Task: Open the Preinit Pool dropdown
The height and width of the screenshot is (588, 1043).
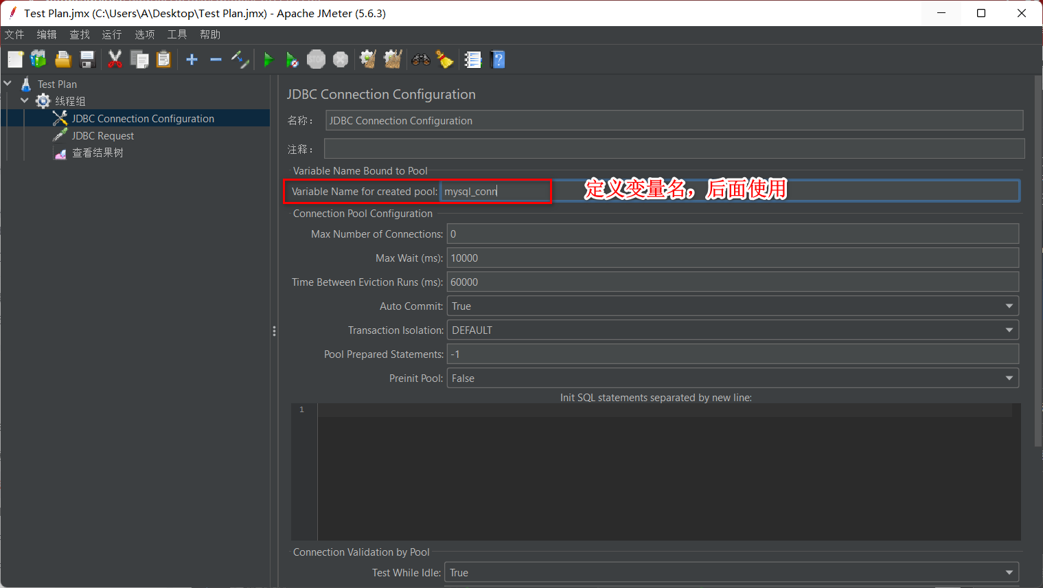Action: [x=733, y=378]
